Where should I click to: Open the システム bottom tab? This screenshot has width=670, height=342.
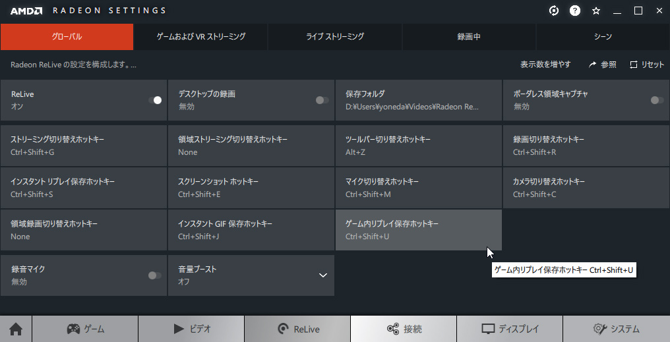coord(616,329)
